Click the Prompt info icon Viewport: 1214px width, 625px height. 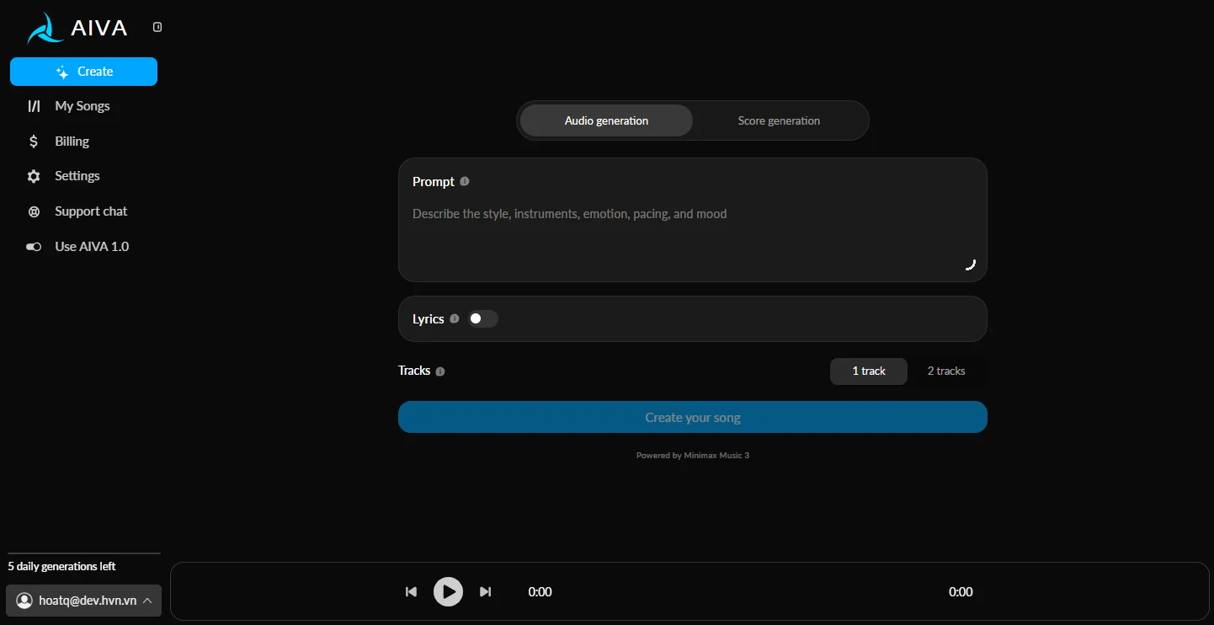click(x=465, y=181)
